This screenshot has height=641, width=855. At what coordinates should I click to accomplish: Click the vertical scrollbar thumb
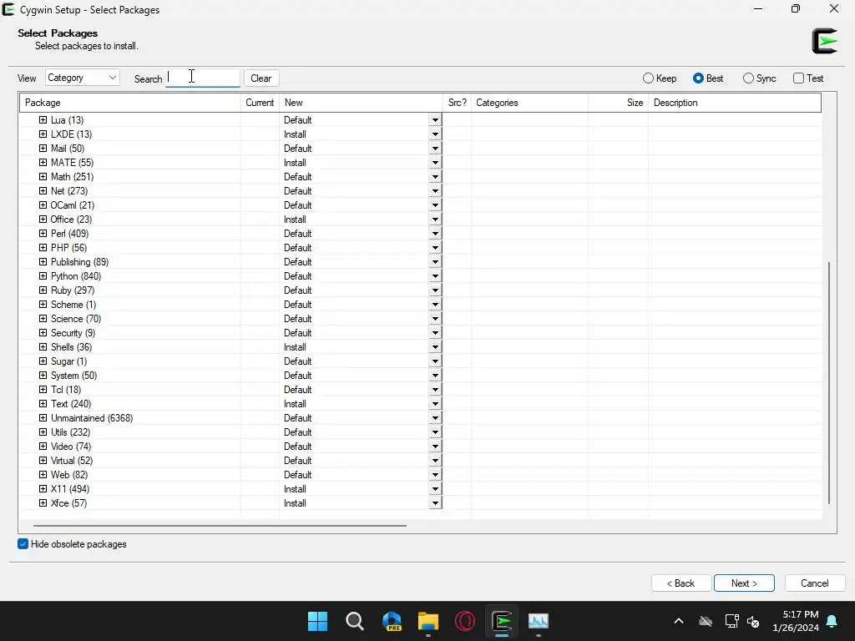(x=829, y=382)
